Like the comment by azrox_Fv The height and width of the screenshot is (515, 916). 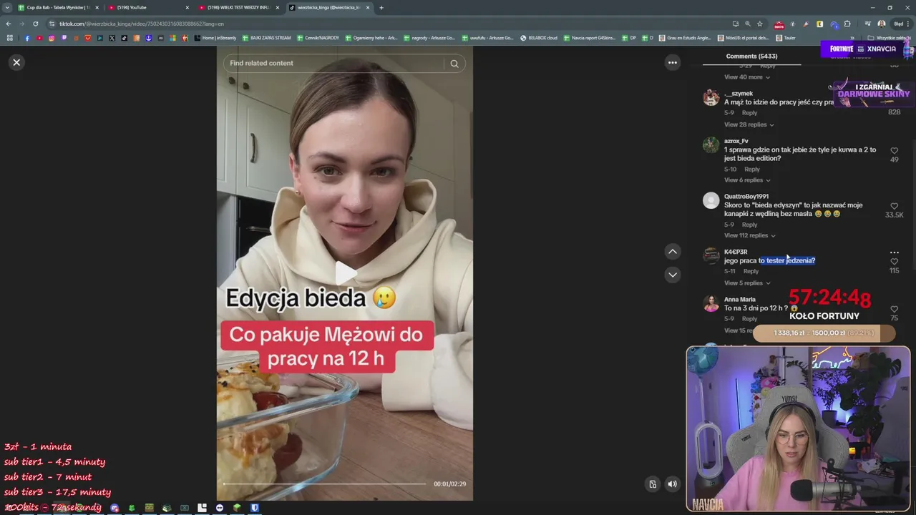(894, 151)
